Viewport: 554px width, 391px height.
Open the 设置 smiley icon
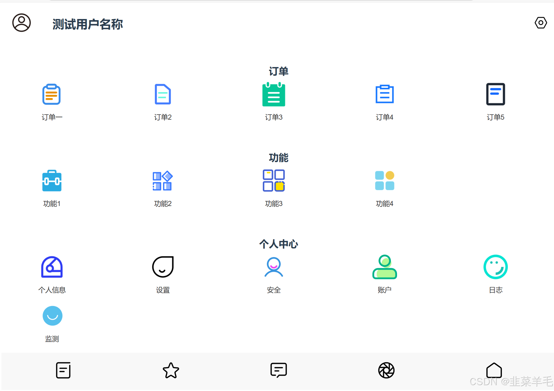click(163, 267)
